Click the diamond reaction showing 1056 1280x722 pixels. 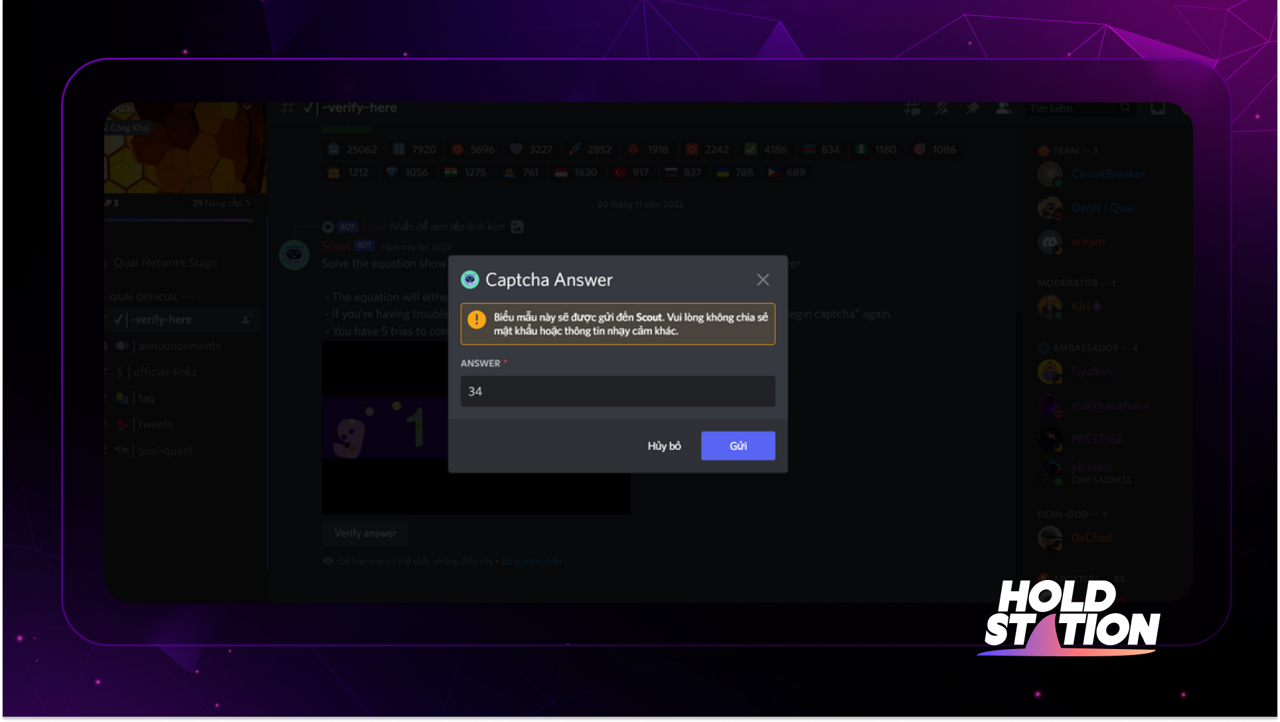click(408, 173)
